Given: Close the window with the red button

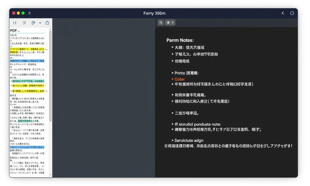Looking at the screenshot, I should click(x=14, y=13).
